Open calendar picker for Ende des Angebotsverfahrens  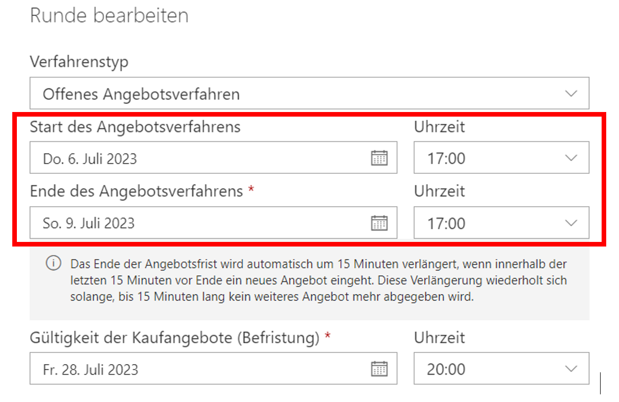click(379, 223)
